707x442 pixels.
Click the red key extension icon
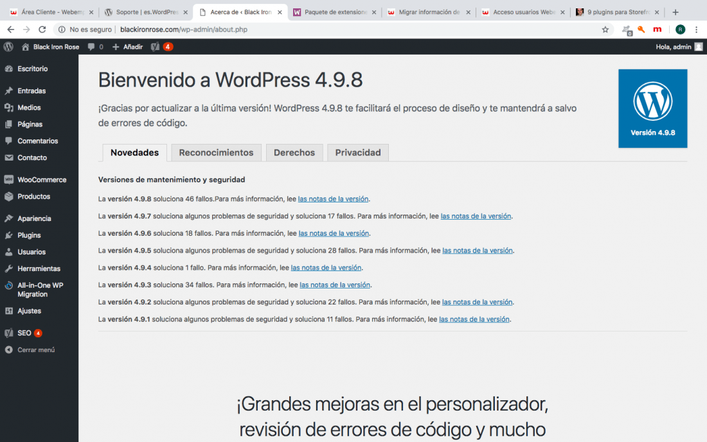coord(641,30)
